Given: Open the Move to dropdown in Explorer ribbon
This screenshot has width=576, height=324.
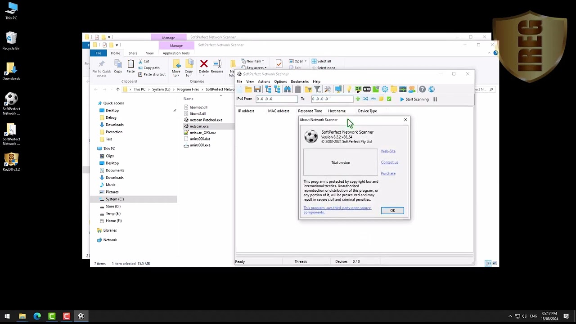Looking at the screenshot, I should point(176,68).
